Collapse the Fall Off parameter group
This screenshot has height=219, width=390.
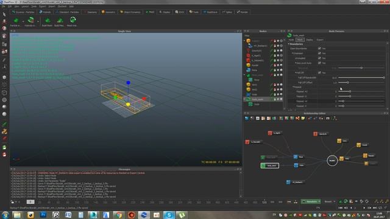(x=296, y=72)
